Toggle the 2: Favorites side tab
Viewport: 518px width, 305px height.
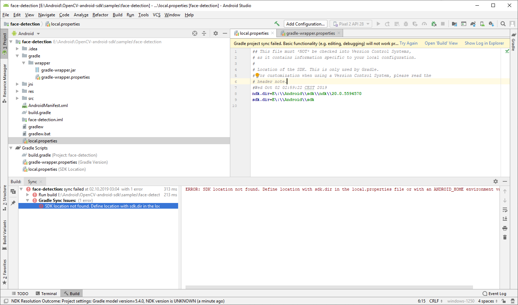tap(4, 272)
